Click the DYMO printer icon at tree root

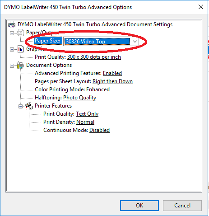[12, 24]
